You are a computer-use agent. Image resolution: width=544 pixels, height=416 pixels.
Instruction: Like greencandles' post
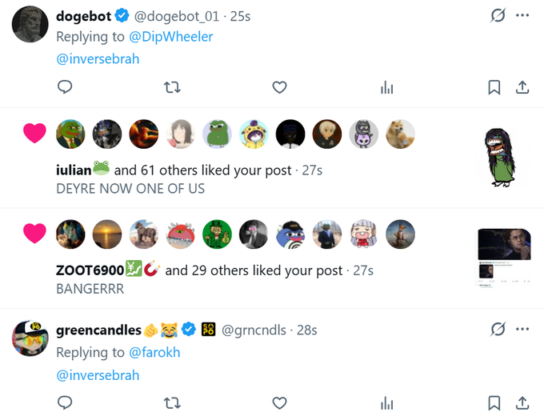click(279, 402)
